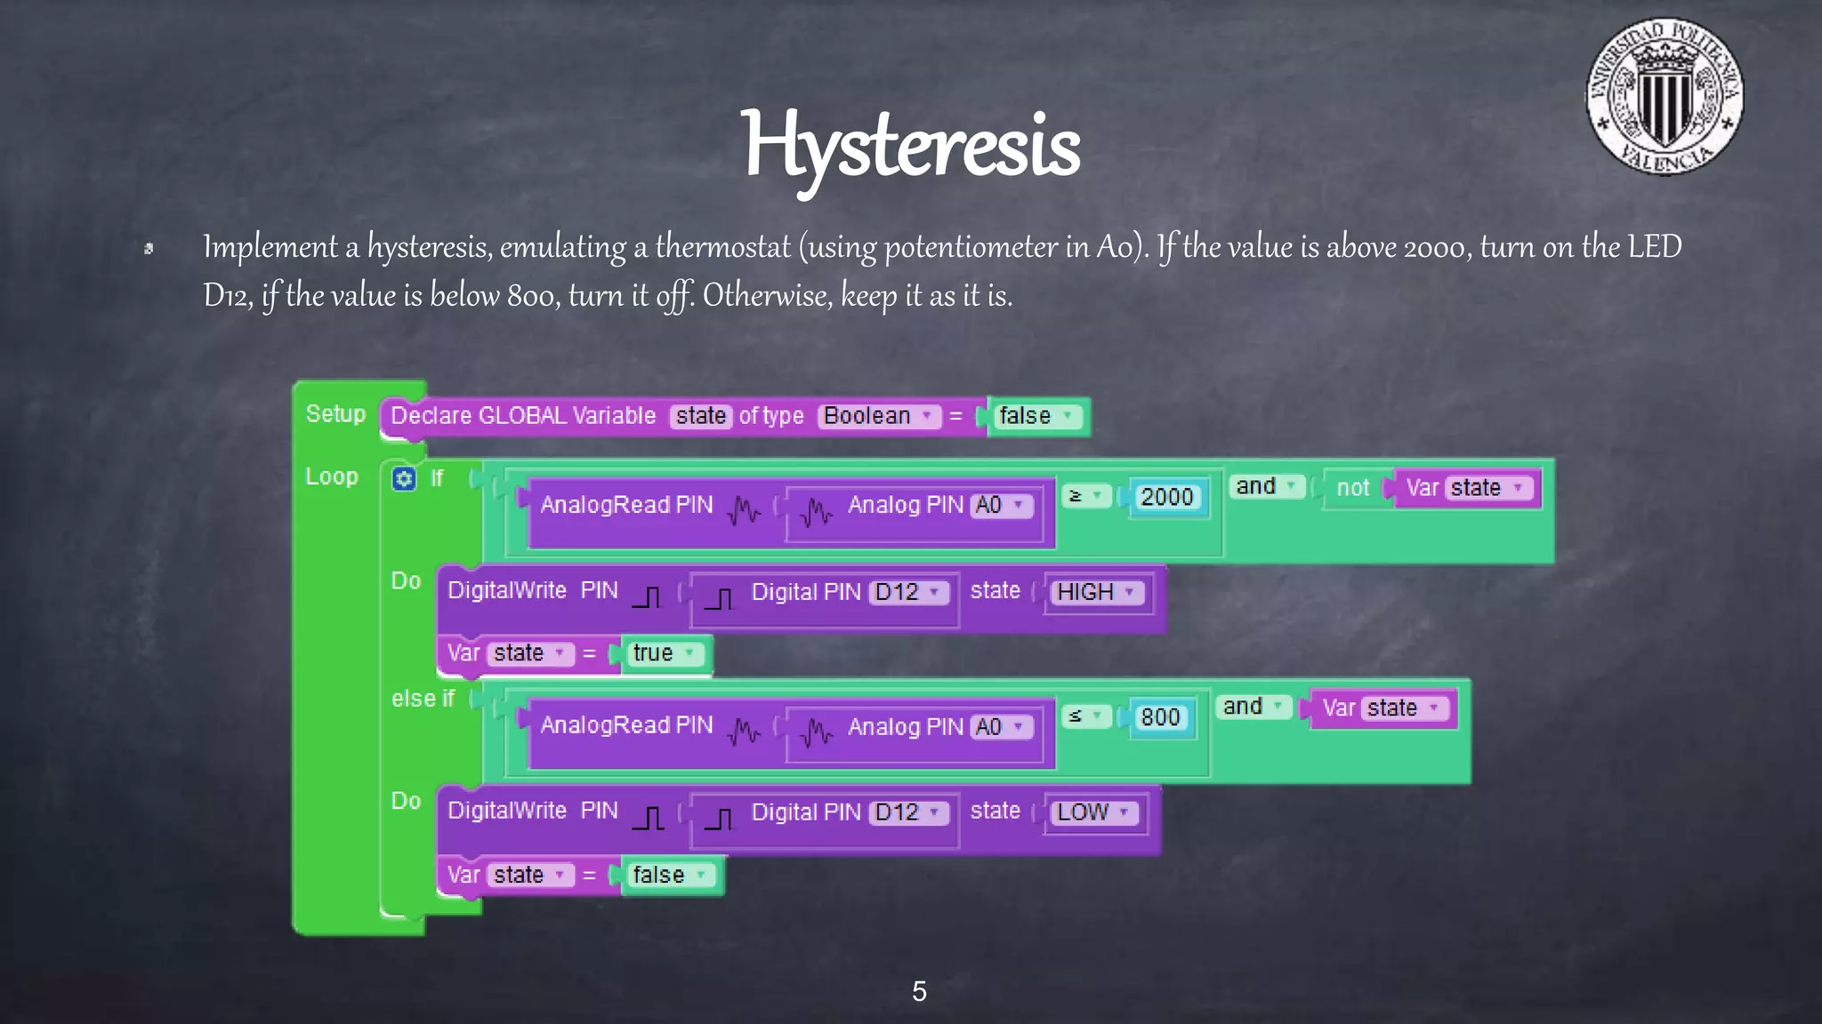1822x1024 pixels.
Task: Click waveform icon on else-if Analog PIN A0 block
Action: 816,732
